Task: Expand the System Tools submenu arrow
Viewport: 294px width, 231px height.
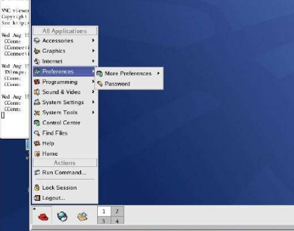Action: click(x=93, y=112)
